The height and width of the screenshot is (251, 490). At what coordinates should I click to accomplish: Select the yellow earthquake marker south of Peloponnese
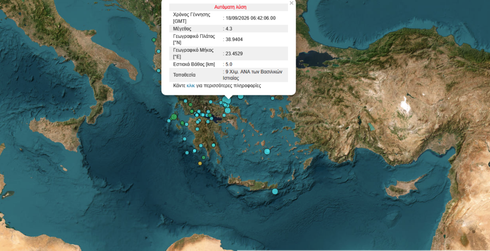(x=200, y=163)
